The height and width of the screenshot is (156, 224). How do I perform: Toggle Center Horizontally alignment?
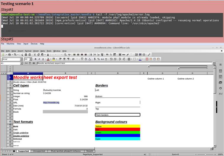coord(64,59)
